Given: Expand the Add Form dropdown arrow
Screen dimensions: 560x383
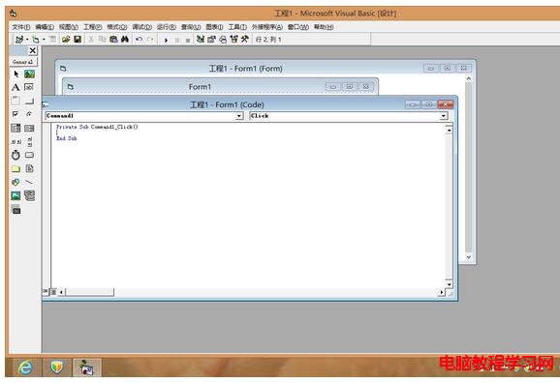Looking at the screenshot, I should tap(44, 40).
